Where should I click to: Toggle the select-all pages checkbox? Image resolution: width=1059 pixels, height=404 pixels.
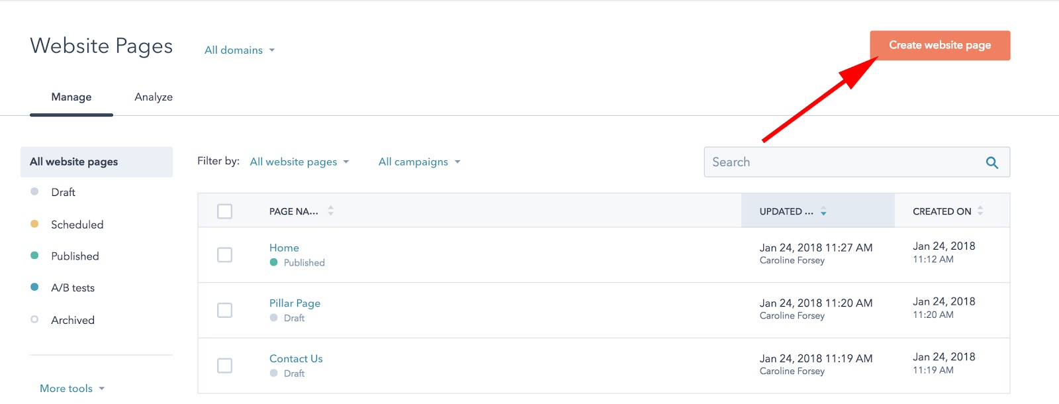coord(225,211)
